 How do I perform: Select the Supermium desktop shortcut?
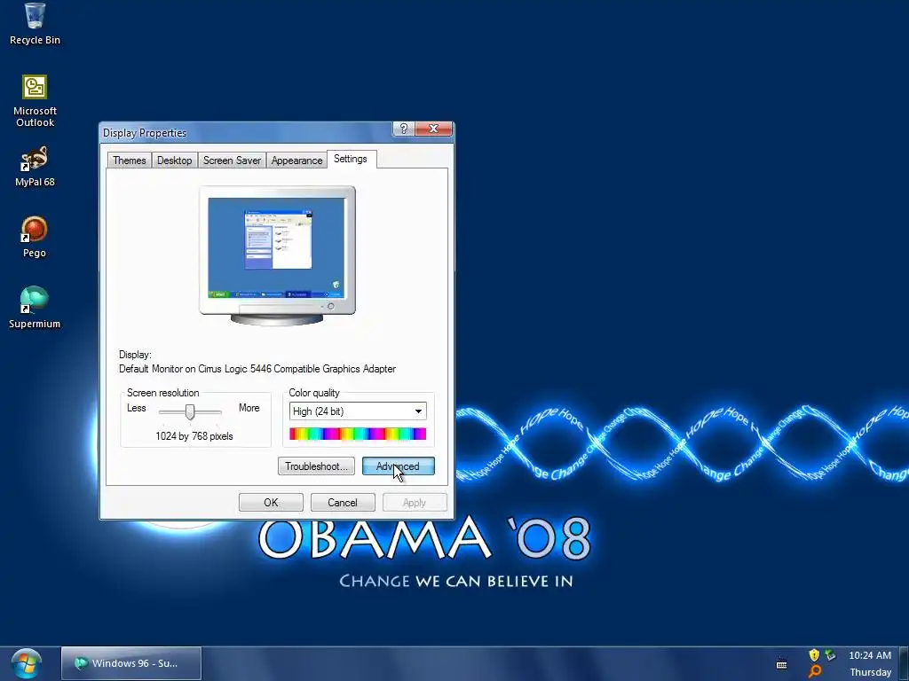pyautogui.click(x=35, y=307)
